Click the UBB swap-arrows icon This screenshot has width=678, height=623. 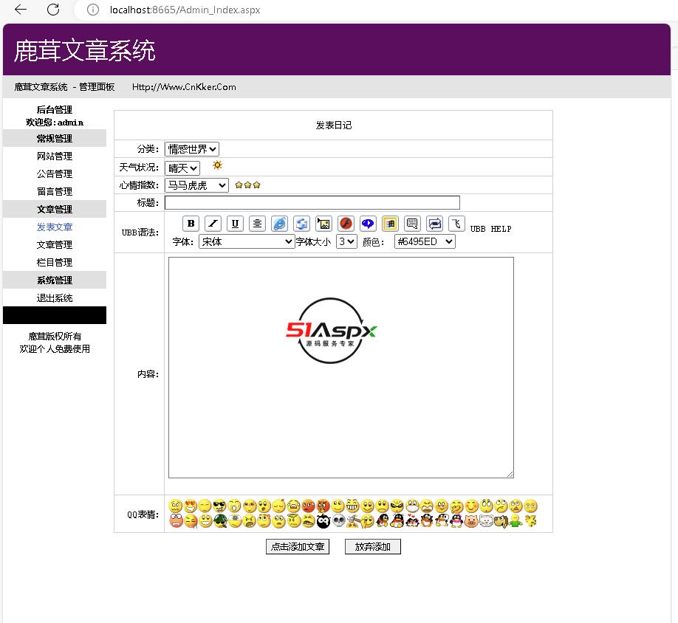pyautogui.click(x=434, y=224)
